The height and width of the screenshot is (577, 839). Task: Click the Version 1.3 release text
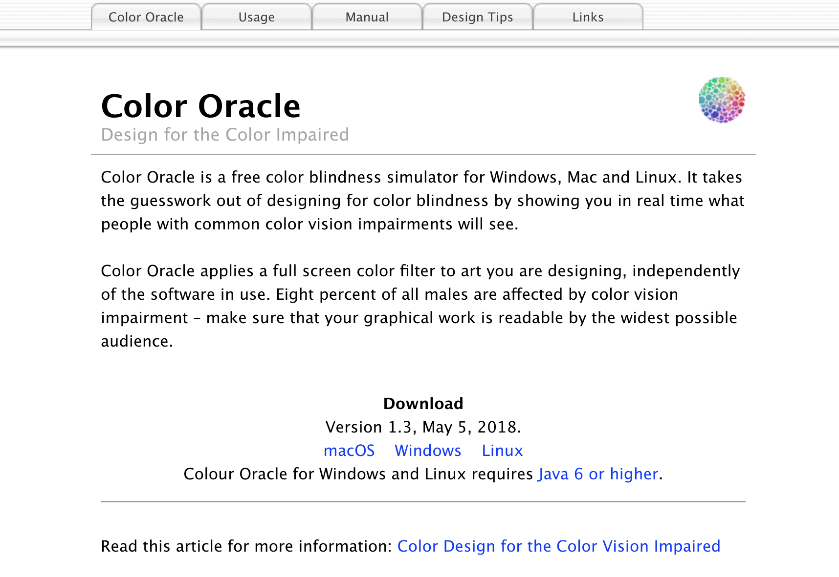coord(423,427)
